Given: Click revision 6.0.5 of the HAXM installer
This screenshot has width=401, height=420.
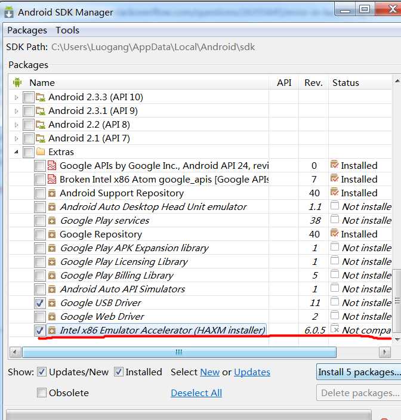Looking at the screenshot, I should pyautogui.click(x=314, y=331).
